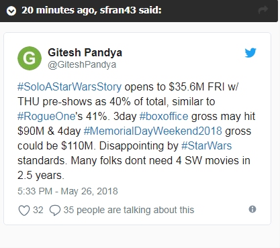
Task: Open the #boxoffice hashtag link
Action: (164, 116)
